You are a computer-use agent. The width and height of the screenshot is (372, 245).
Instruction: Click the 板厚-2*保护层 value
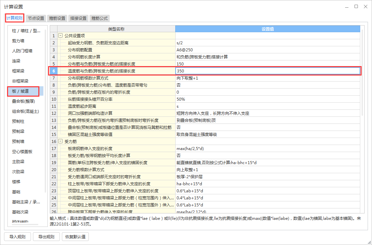268,177
